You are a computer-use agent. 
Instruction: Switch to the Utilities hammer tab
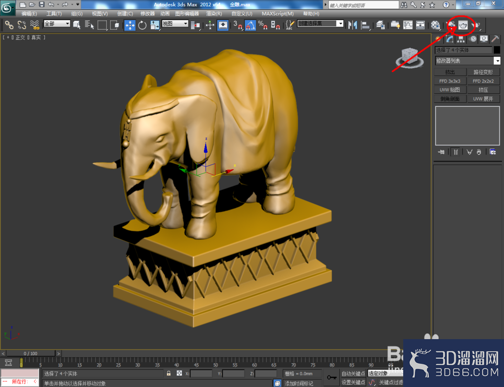click(495, 39)
